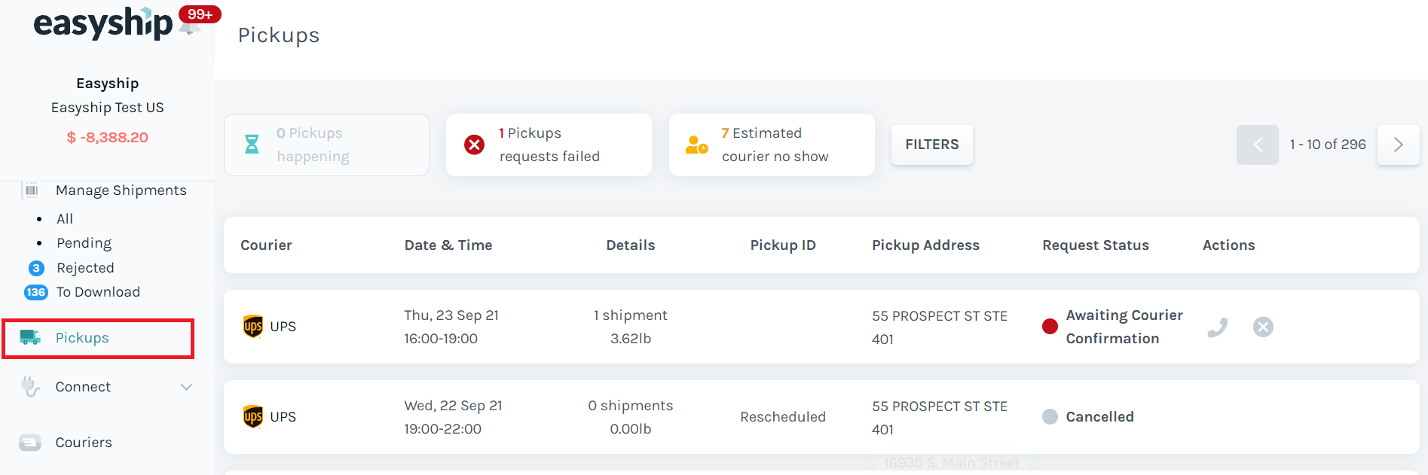Click the balance $ -8,388.20
Screen dimensions: 1428x475
[x=107, y=137]
